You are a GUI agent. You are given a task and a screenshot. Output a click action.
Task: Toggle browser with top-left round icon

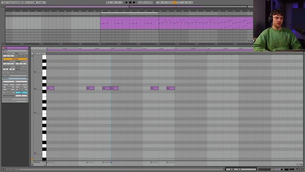click(x=2, y=6)
